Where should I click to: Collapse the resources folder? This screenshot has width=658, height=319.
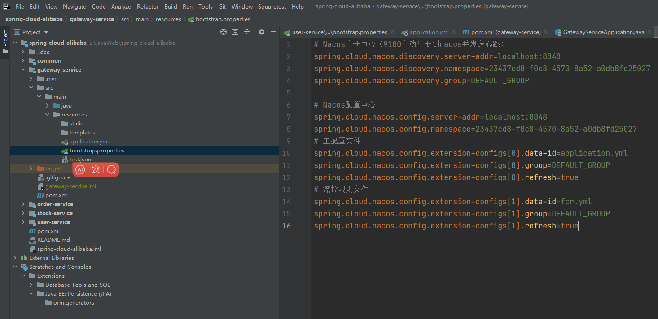click(x=47, y=115)
